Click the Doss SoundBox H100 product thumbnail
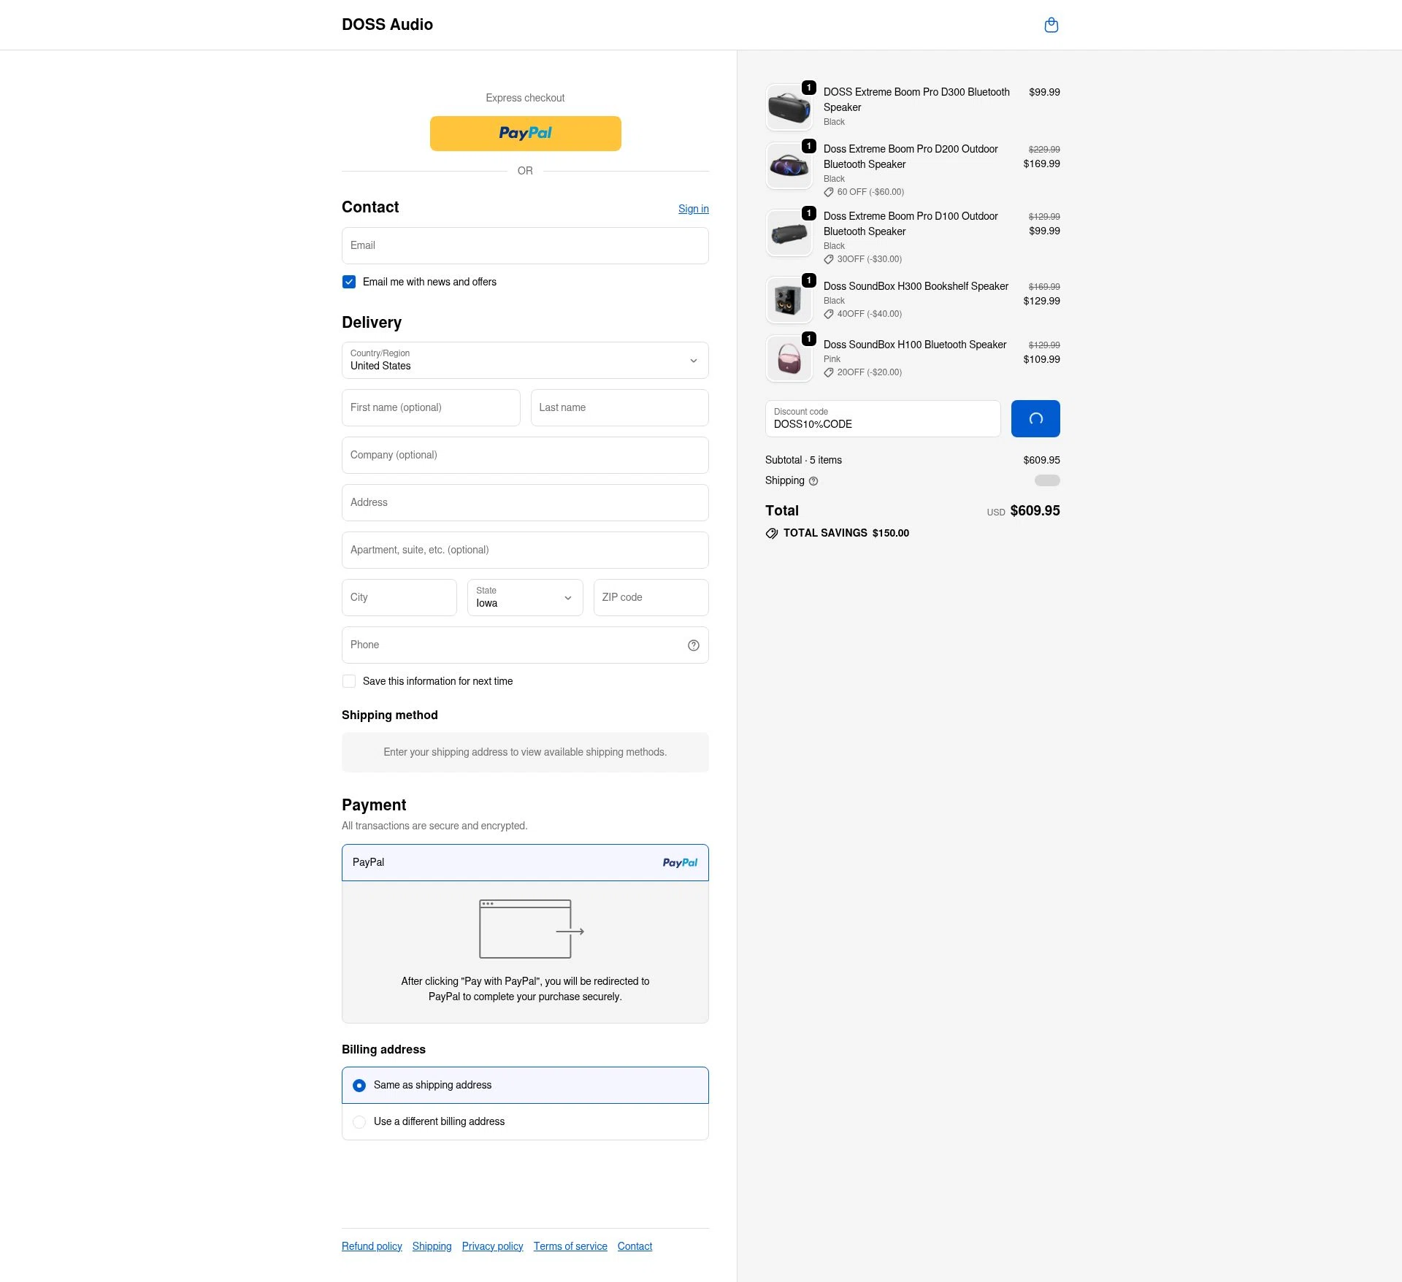 [789, 358]
